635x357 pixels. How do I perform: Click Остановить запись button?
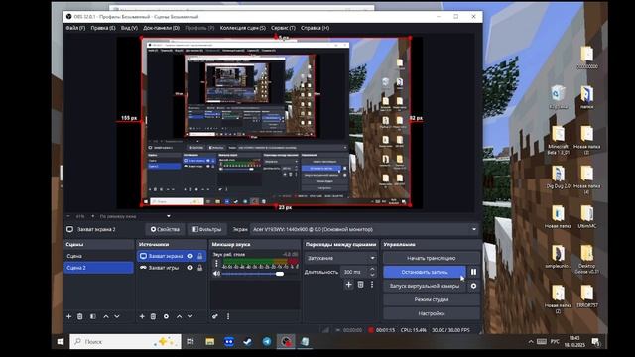tap(425, 272)
